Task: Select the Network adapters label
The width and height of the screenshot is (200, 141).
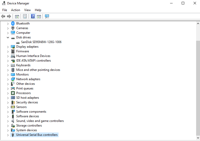Action: (x=28, y=79)
